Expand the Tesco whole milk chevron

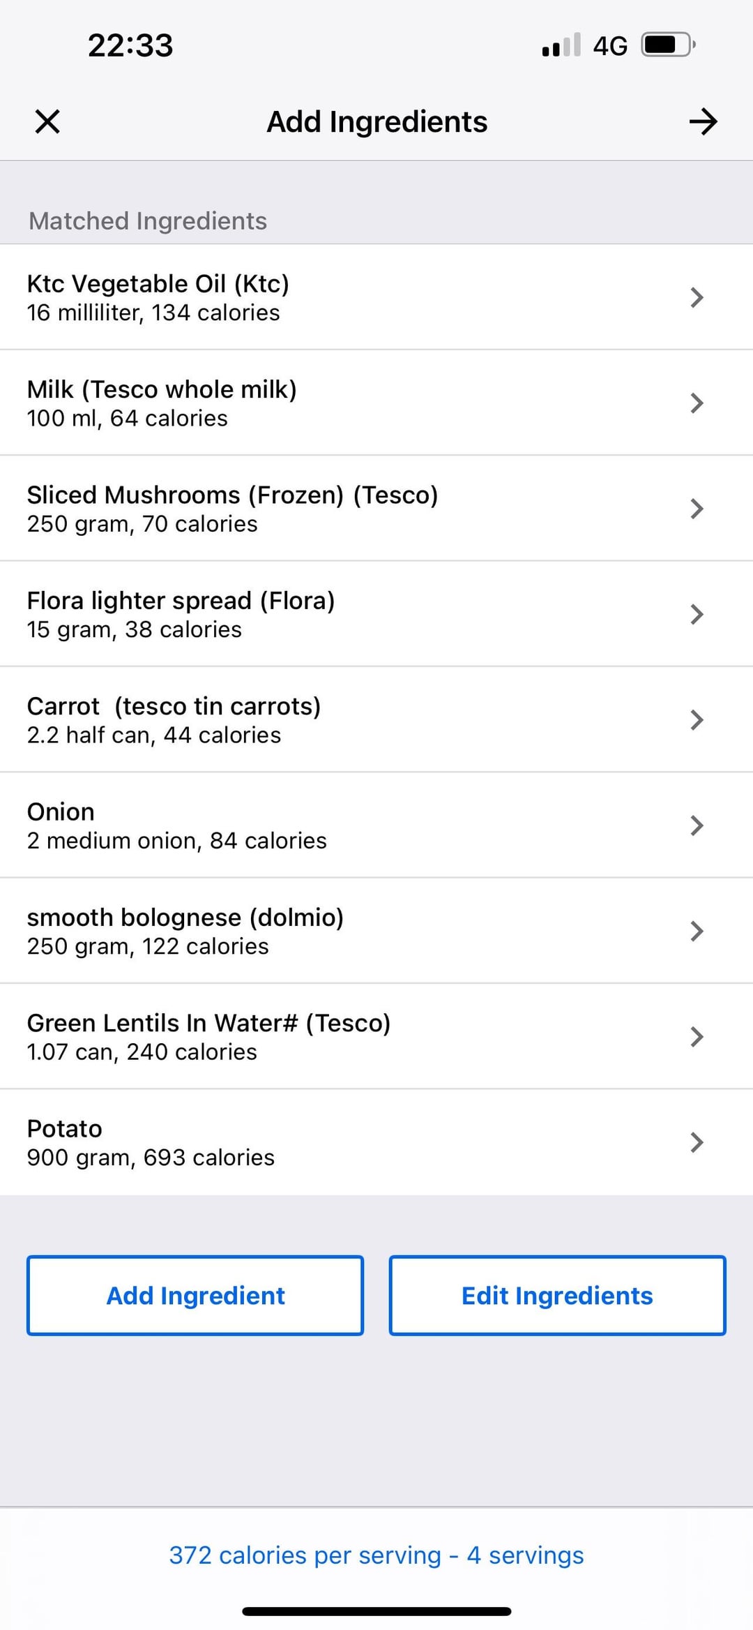tap(697, 403)
